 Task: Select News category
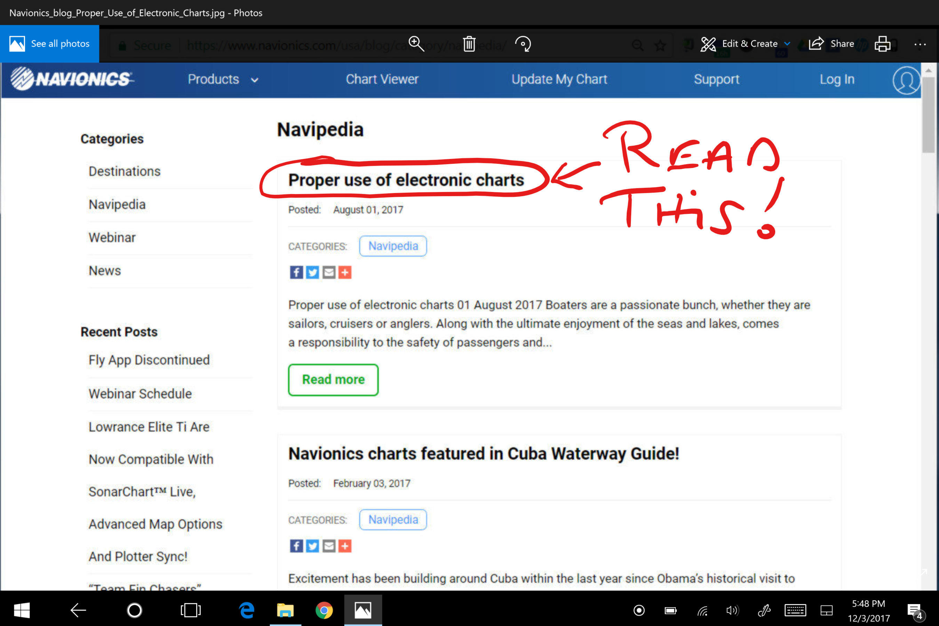coord(105,271)
